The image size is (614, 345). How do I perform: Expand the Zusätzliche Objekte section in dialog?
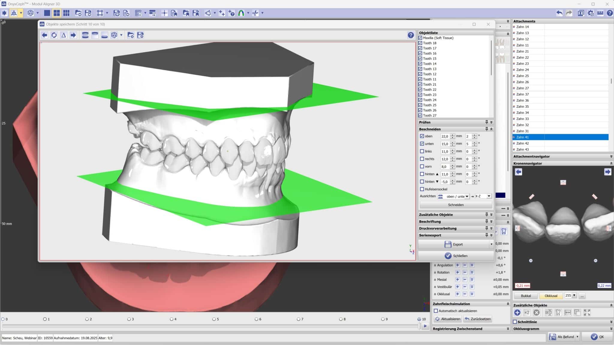click(491, 214)
